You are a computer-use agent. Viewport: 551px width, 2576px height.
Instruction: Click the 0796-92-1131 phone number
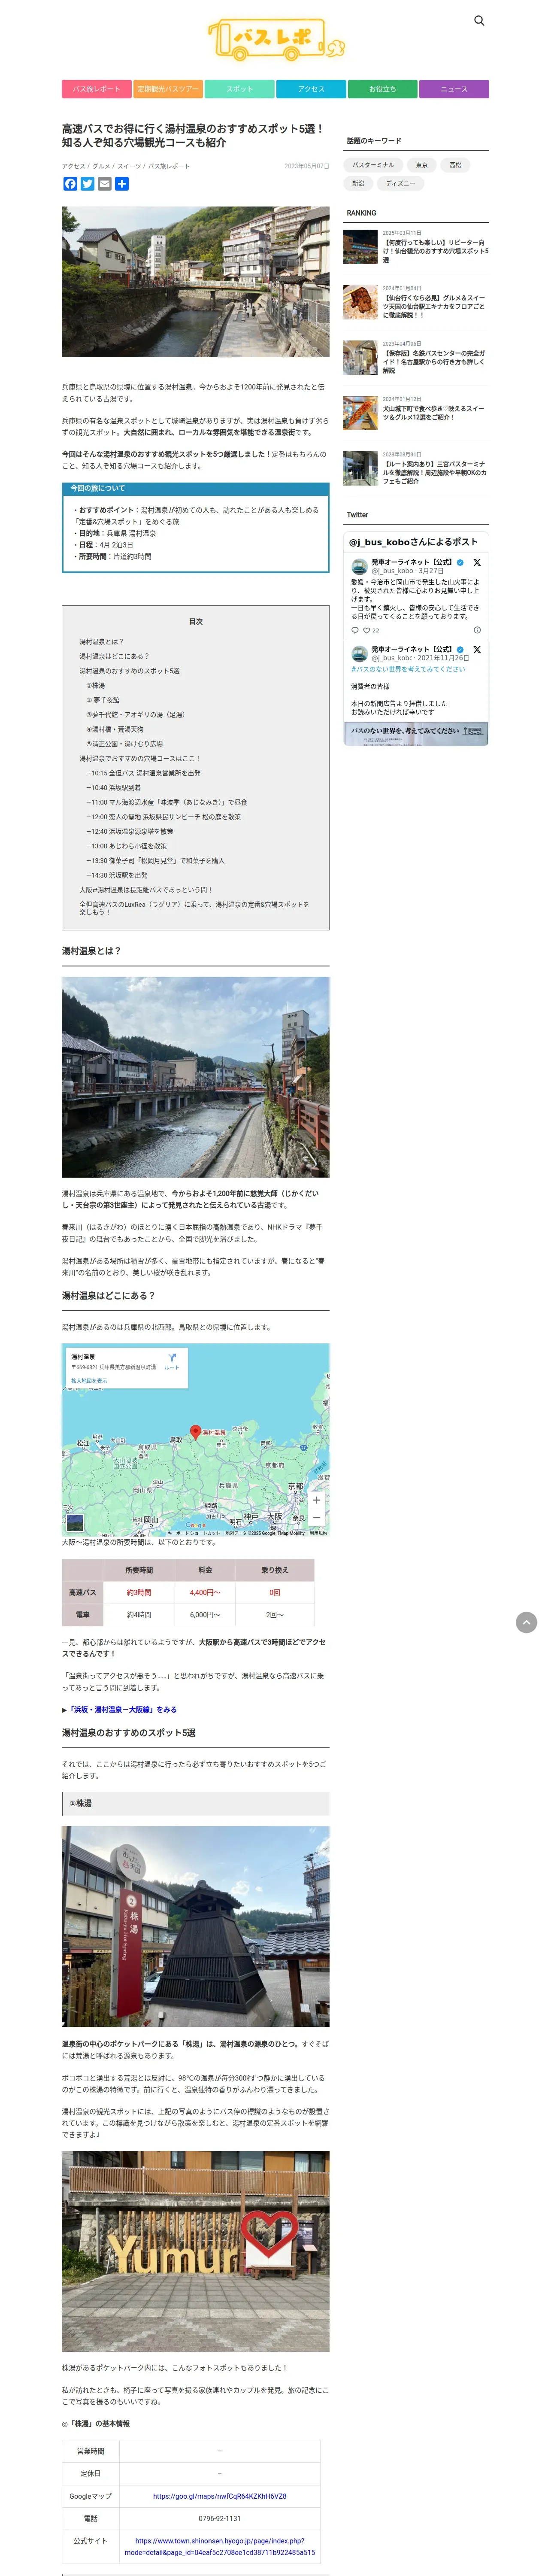point(220,2518)
